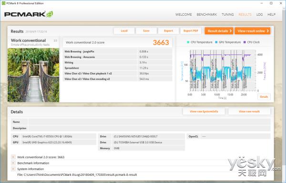Click the PCMark window title bar icon
Viewport: 286px width, 183px height.
(x=3, y=3)
